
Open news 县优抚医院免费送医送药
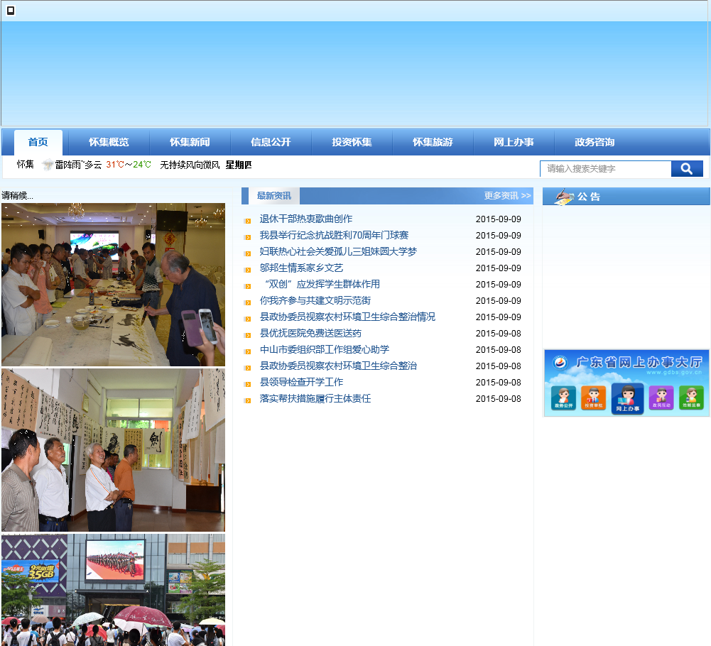click(x=310, y=333)
